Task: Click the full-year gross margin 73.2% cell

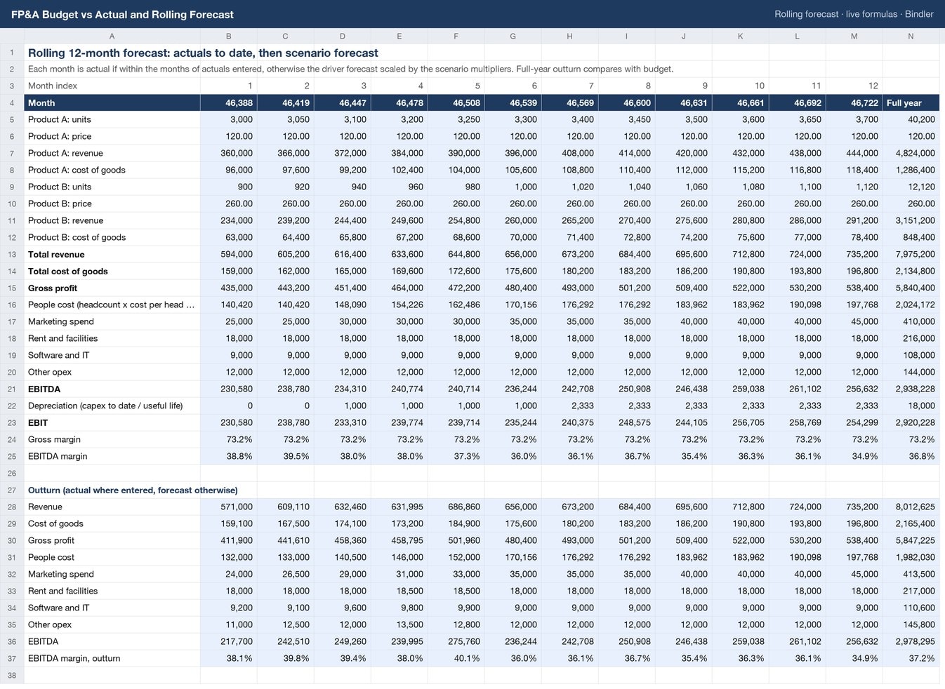Action: [x=911, y=439]
